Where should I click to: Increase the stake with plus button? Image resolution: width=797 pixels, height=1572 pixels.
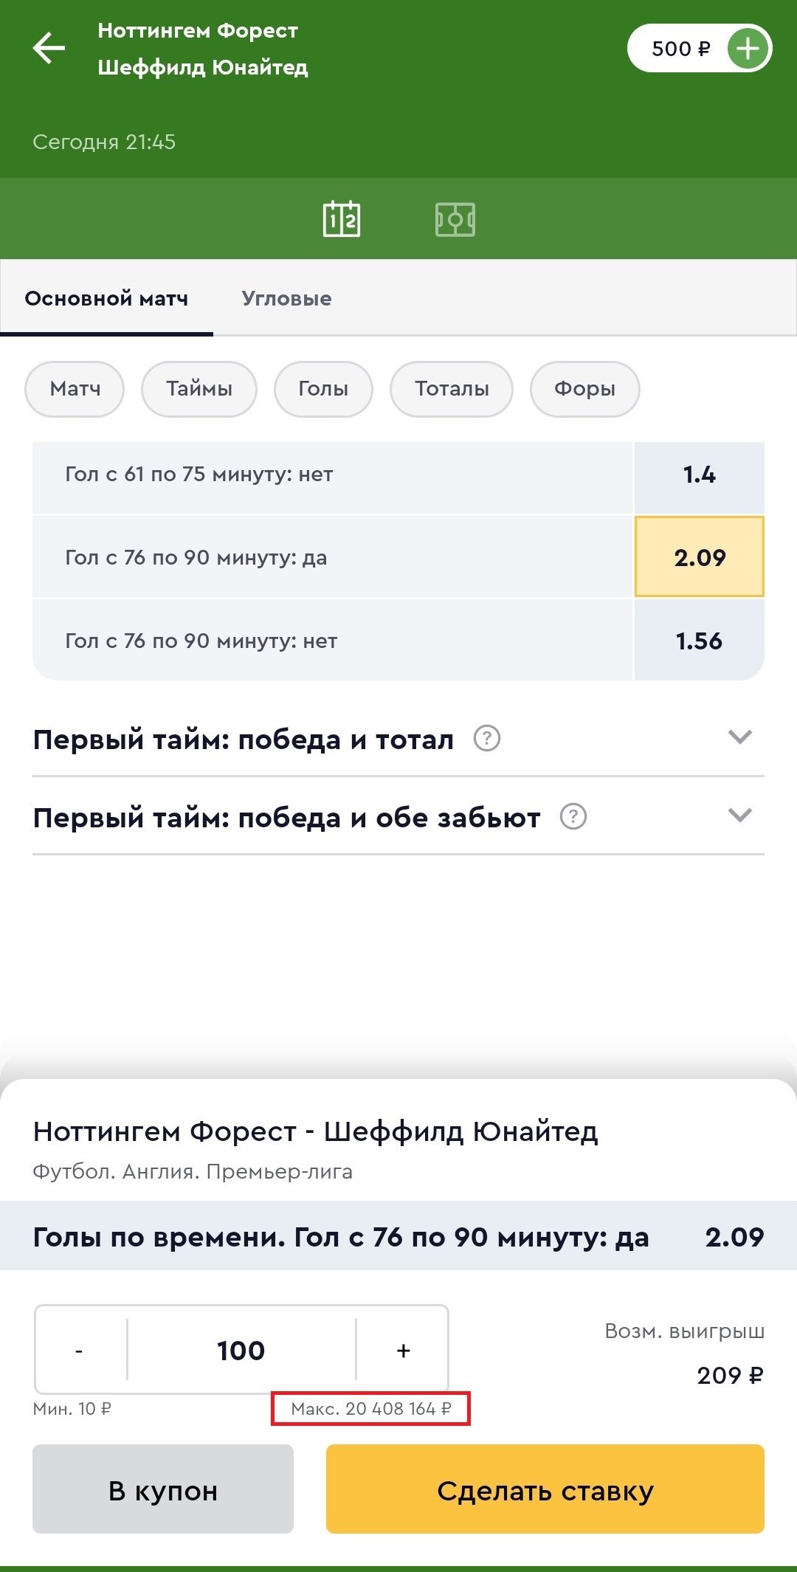coord(403,1351)
